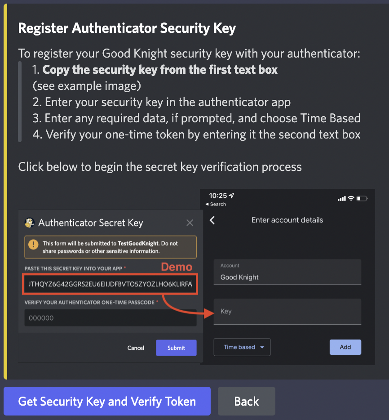Click the Key input field

pyautogui.click(x=287, y=312)
